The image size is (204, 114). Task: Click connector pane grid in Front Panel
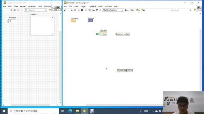pos(54,9)
